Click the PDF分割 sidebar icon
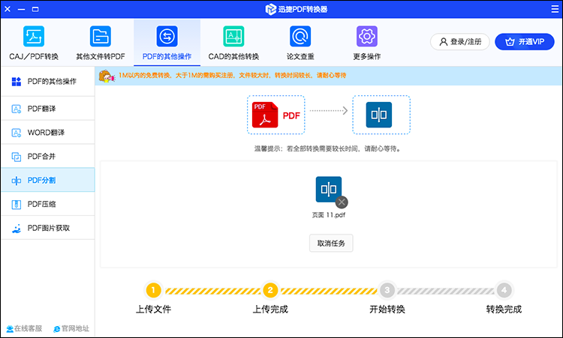This screenshot has height=338, width=563. click(17, 181)
